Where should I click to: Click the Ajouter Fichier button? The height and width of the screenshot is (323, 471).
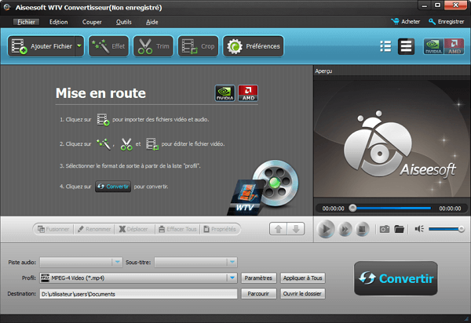[42, 46]
